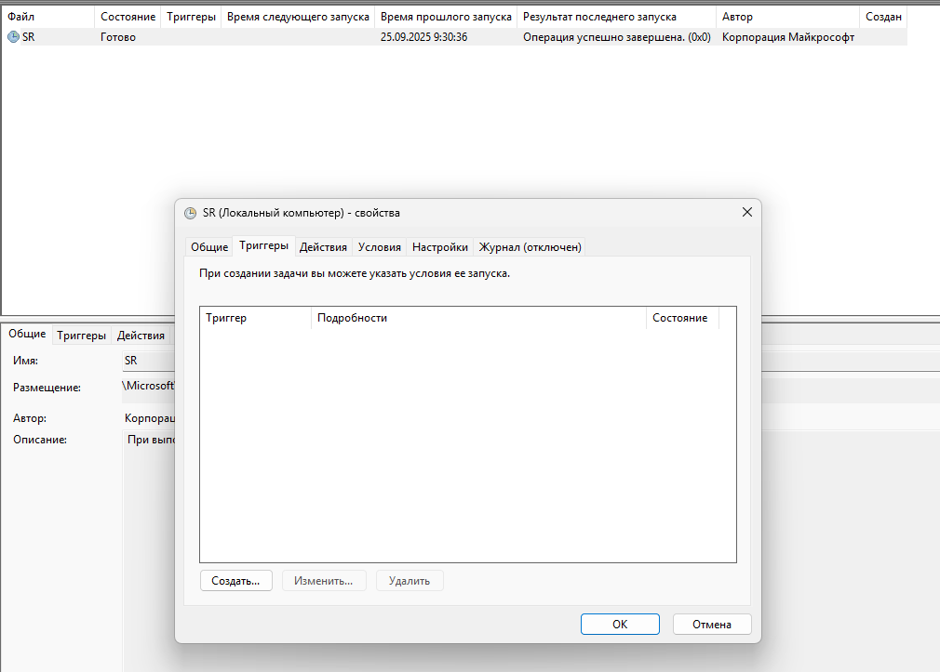Click Состояние column header in dialog list
The width and height of the screenshot is (940, 672).
tap(682, 318)
